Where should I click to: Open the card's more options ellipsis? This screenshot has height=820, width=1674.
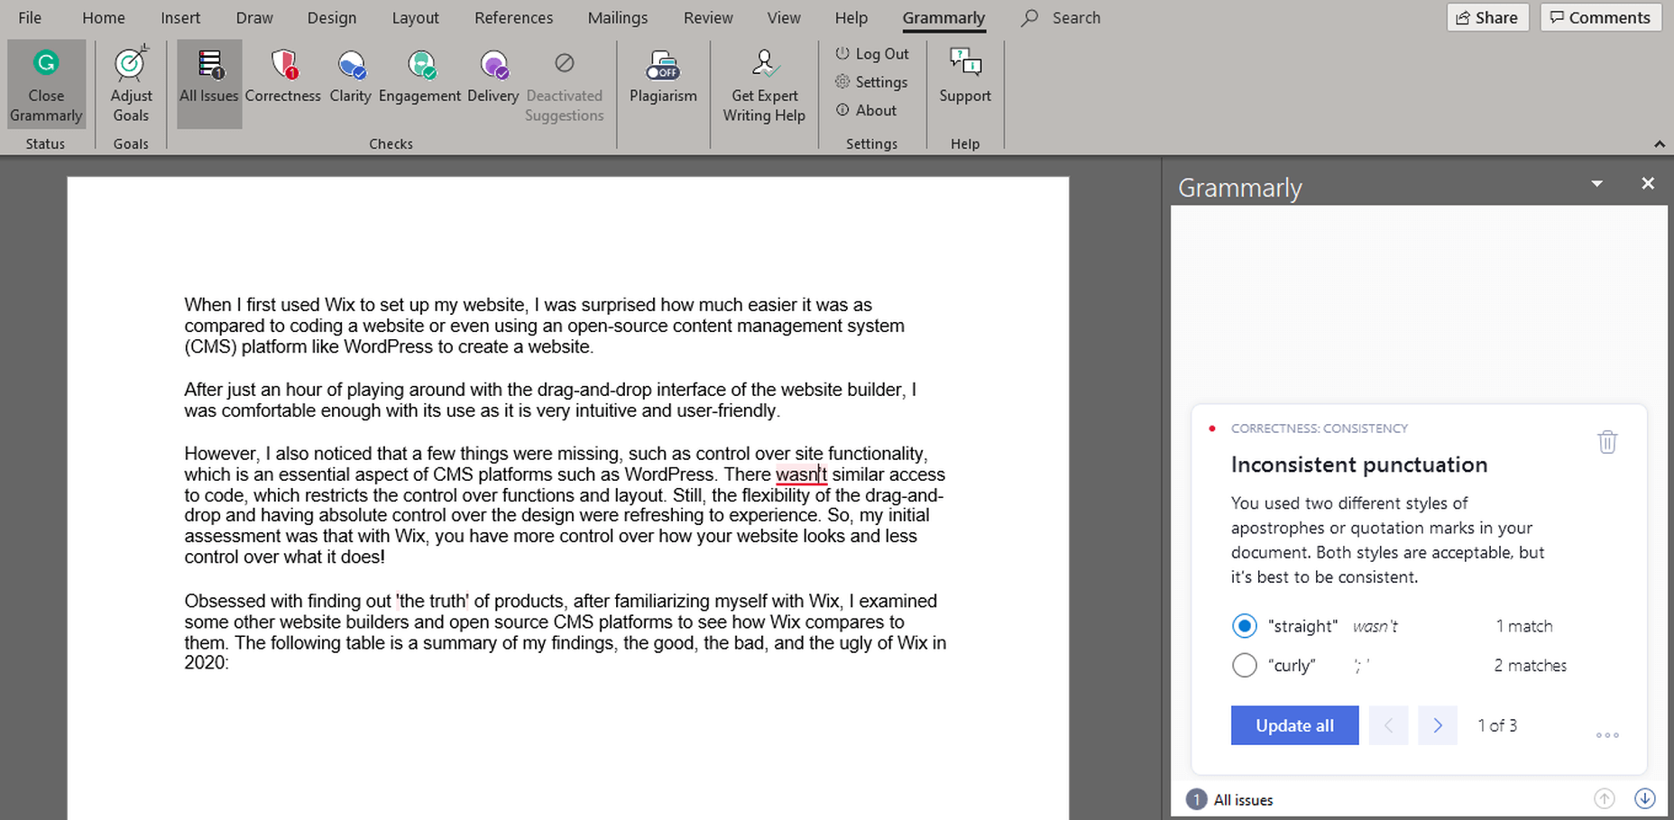1607,735
